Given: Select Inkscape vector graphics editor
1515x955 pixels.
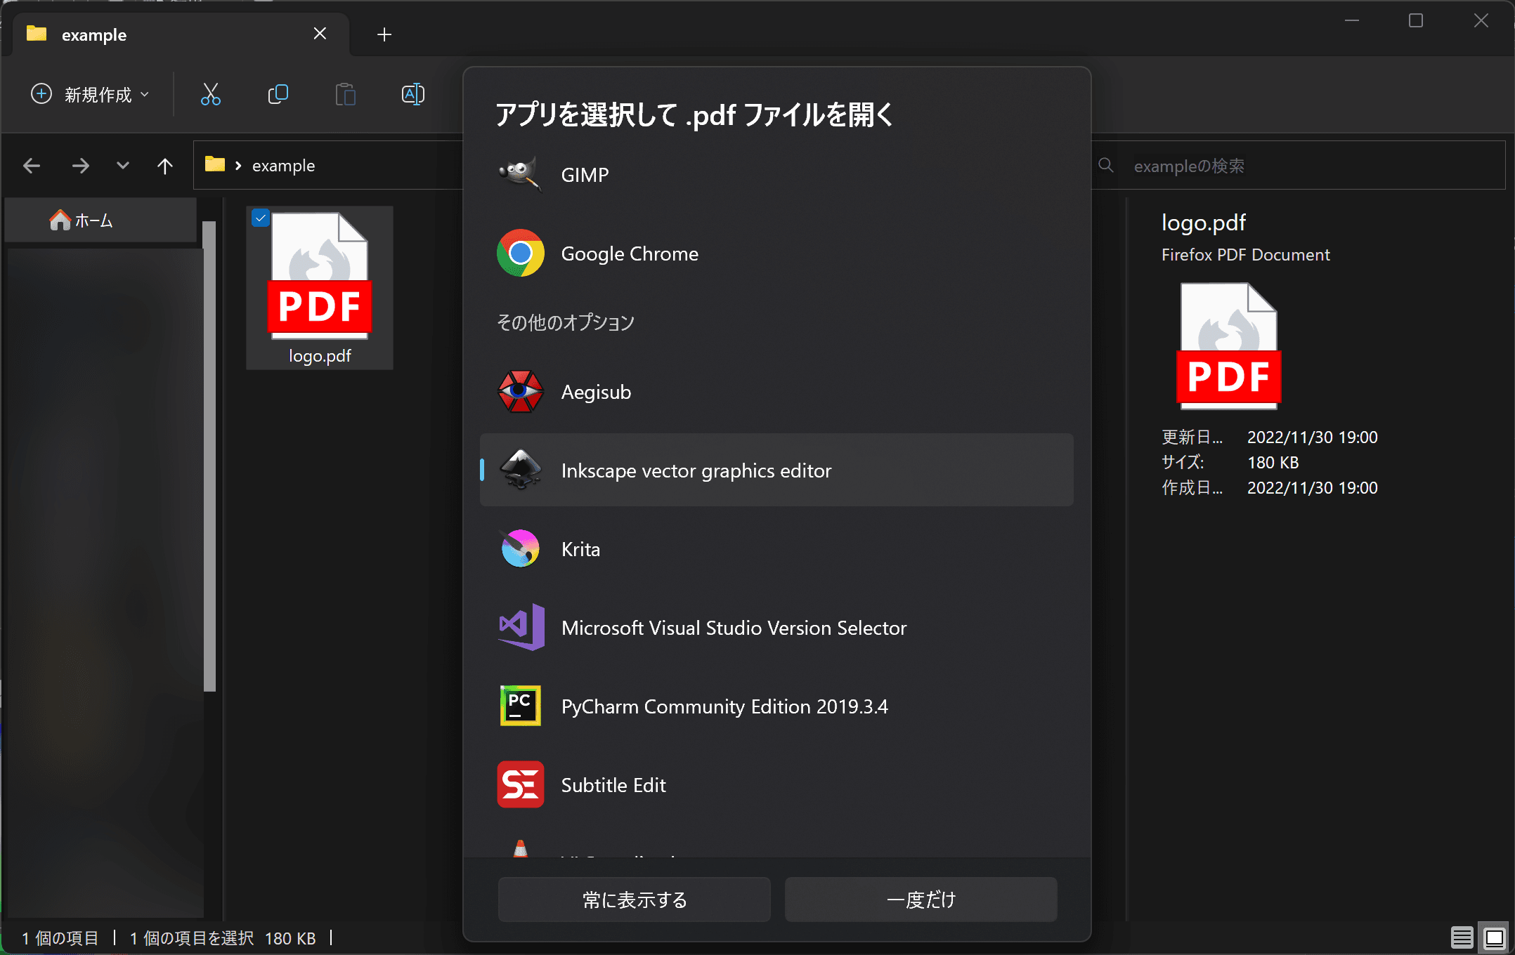Looking at the screenshot, I should (776, 470).
